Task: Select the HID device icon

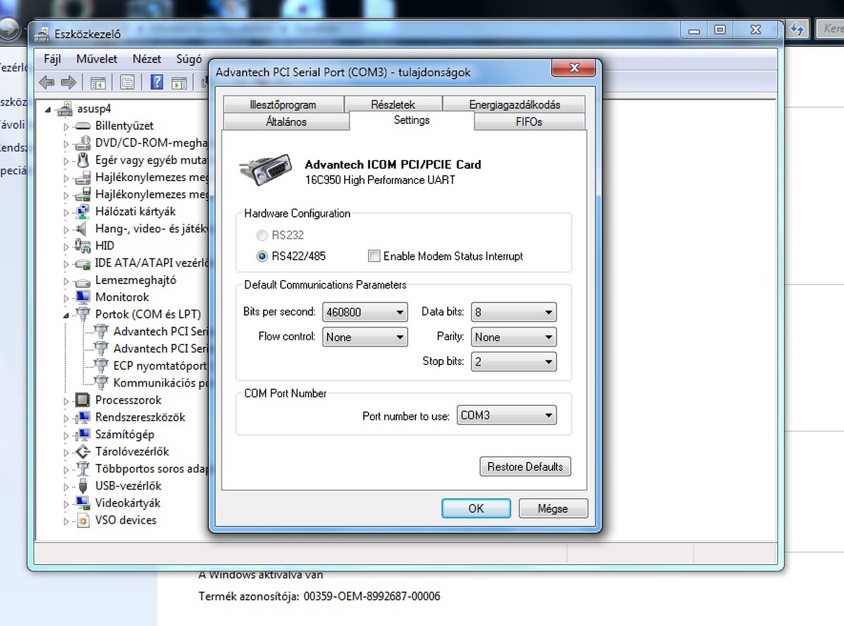Action: [x=82, y=246]
